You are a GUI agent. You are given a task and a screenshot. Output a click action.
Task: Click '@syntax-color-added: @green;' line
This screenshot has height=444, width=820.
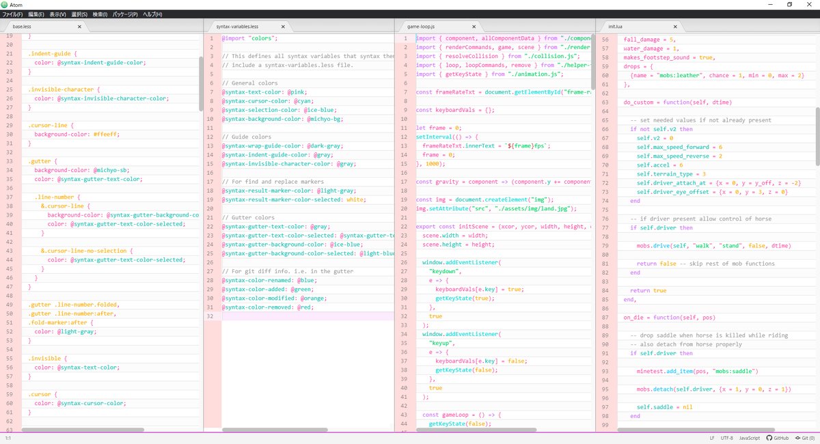coord(269,290)
